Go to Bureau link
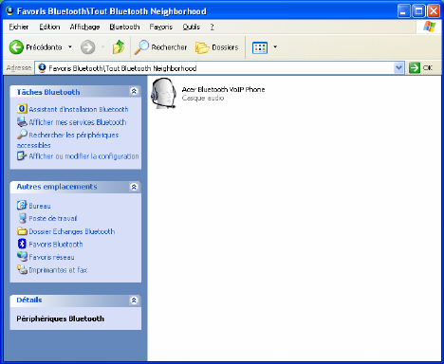The height and width of the screenshot is (364, 444). point(40,206)
